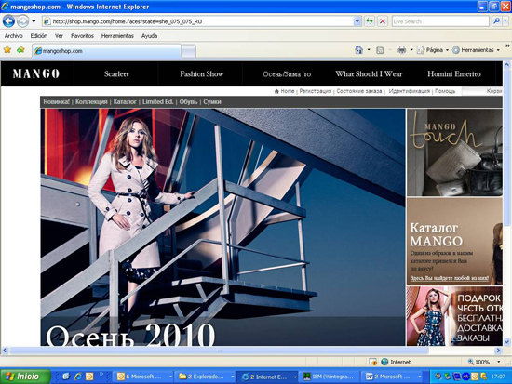Open the Сумки category
Viewport: 512px width, 384px height.
point(212,102)
